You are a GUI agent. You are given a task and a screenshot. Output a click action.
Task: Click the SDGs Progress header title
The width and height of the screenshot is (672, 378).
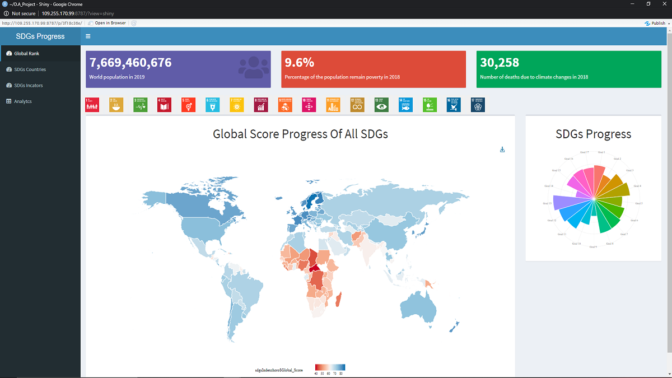40,36
